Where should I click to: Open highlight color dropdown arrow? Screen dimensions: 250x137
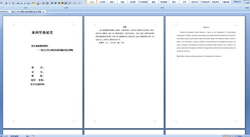tap(35, 3)
